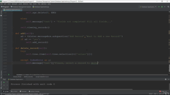This screenshot has height=95, width=170.
Task: Click the green run gutter arrow at line 169
Action: (9, 74)
